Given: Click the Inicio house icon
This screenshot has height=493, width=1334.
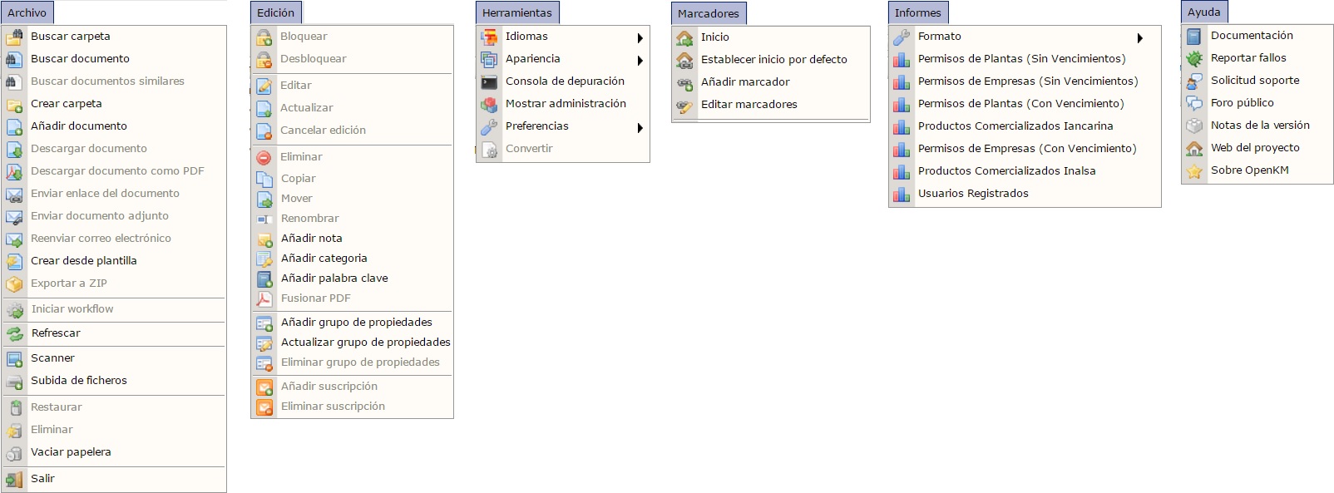Looking at the screenshot, I should click(684, 37).
